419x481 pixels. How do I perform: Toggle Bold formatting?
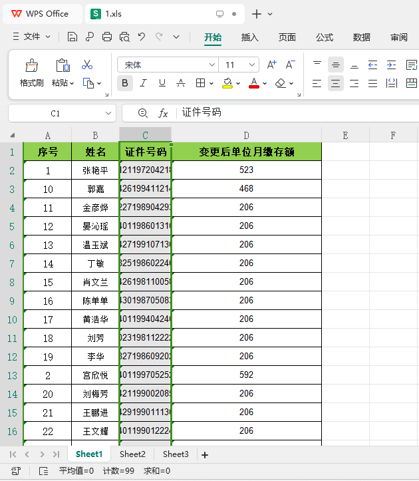125,83
